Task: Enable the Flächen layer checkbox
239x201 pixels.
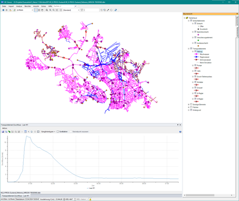Action: tap(191, 107)
